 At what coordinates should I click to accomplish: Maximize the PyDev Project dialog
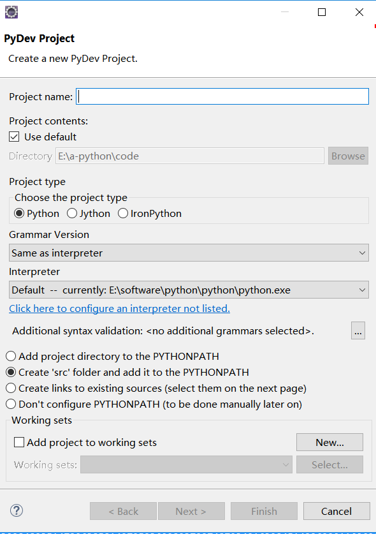click(322, 12)
